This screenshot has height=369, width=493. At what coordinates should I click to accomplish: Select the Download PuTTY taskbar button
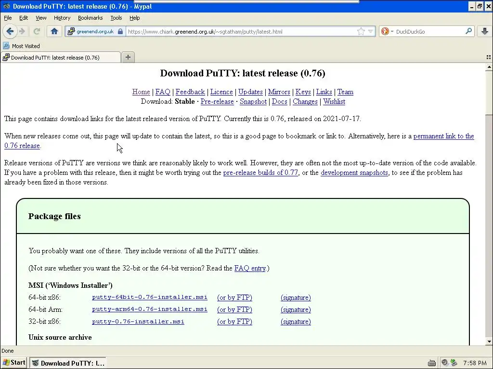coord(68,363)
